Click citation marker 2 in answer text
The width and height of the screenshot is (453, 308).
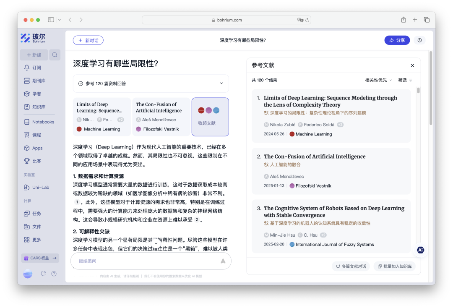(197, 219)
